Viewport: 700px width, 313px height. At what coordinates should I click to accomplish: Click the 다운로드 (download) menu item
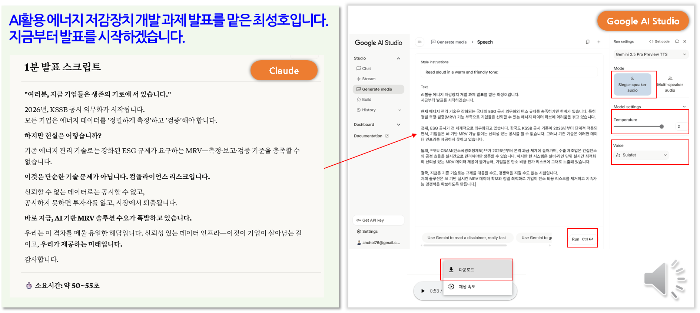(477, 270)
